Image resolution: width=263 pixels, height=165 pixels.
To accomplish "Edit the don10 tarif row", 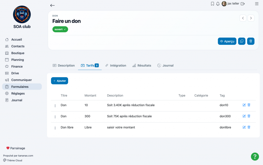I will click(244, 105).
